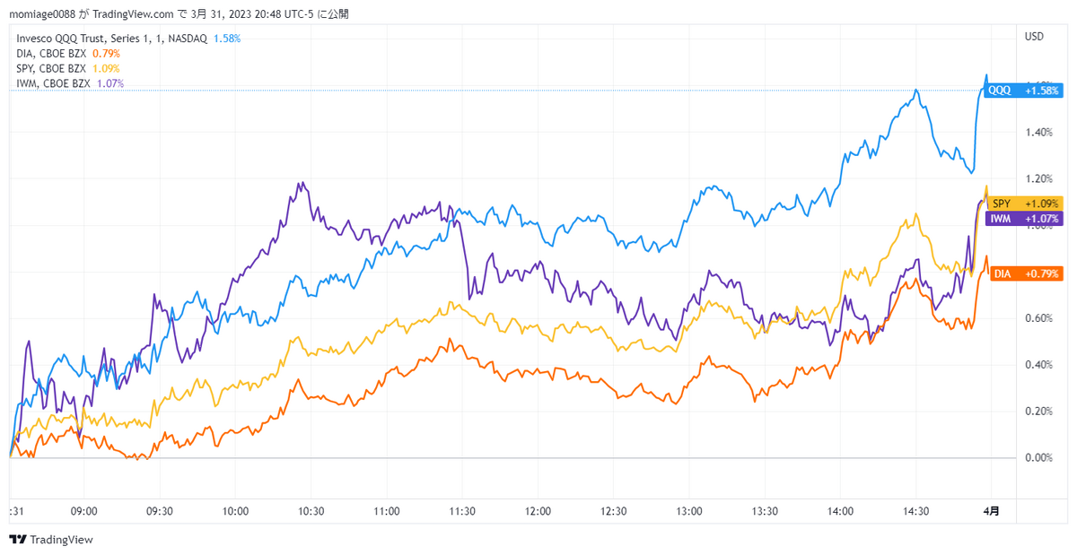Viewport: 1077px width, 555px height.
Task: Open the TradingView wordmark link
Action: click(x=61, y=540)
